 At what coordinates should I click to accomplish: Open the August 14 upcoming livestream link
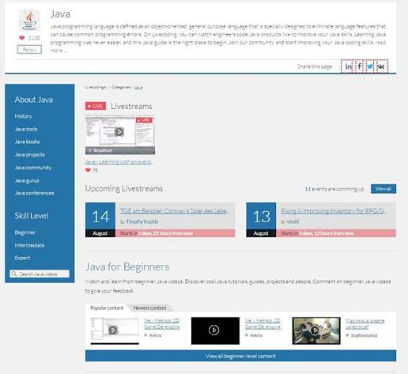[175, 211]
